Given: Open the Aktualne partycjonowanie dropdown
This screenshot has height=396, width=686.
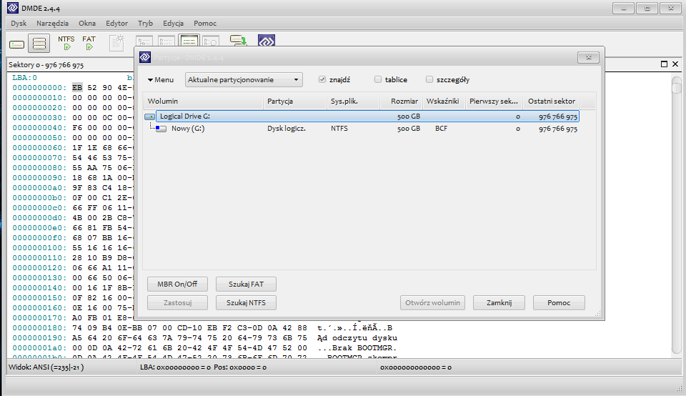Looking at the screenshot, I should (244, 79).
